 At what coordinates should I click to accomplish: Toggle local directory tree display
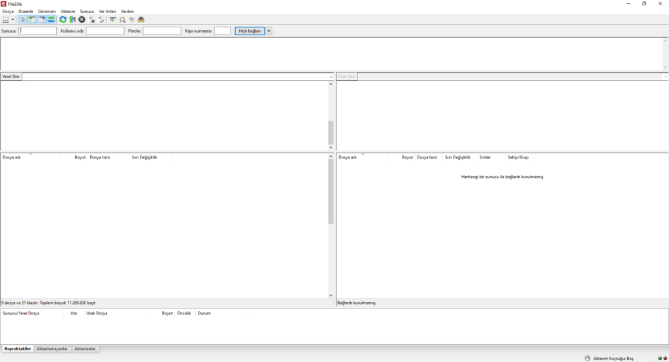pos(32,20)
